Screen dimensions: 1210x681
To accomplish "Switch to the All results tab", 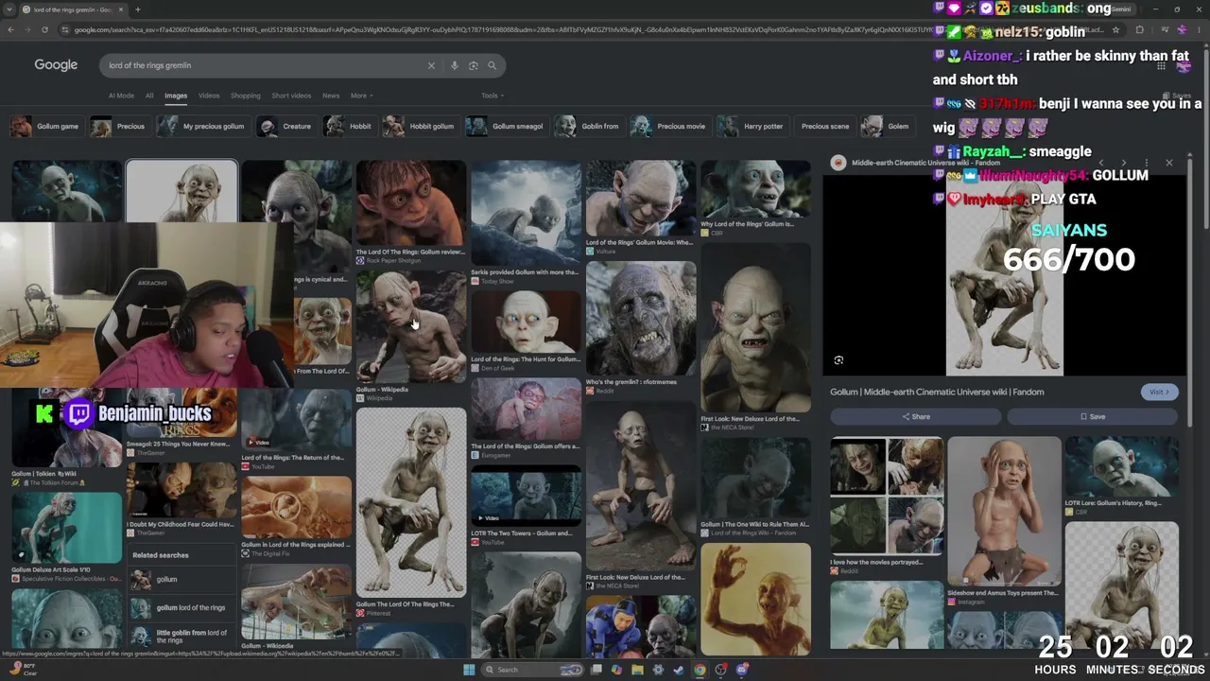I will pyautogui.click(x=149, y=96).
